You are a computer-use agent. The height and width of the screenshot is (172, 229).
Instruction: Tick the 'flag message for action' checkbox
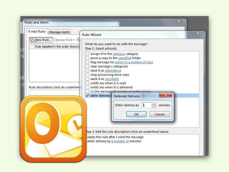(87, 62)
